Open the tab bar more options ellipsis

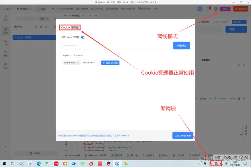click(x=96, y=16)
